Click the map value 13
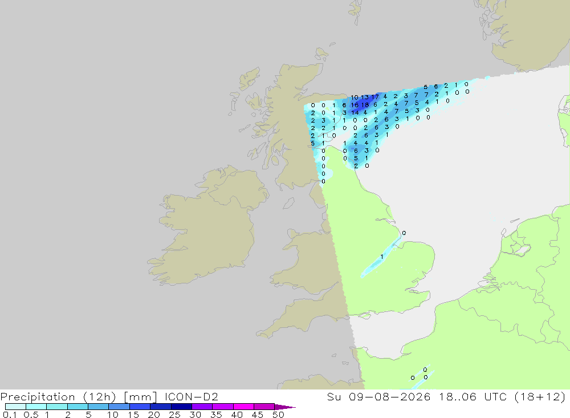 pos(365,97)
